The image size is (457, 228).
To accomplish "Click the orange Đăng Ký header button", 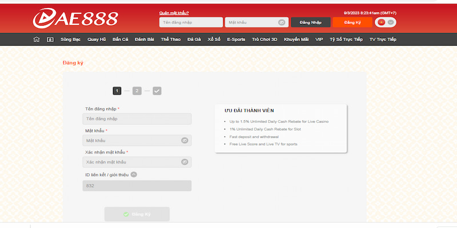I will 352,22.
